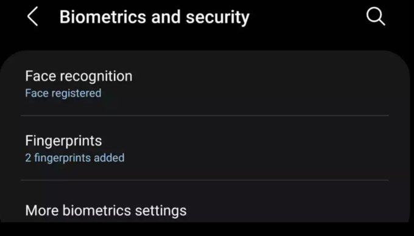Open search with the magnifying glass icon

[376, 16]
